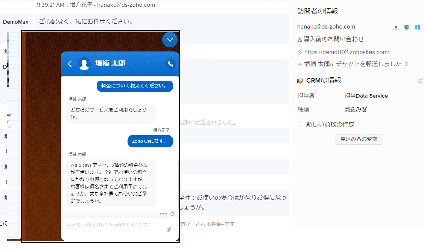Click the 見込み客の変換 button

(359, 139)
